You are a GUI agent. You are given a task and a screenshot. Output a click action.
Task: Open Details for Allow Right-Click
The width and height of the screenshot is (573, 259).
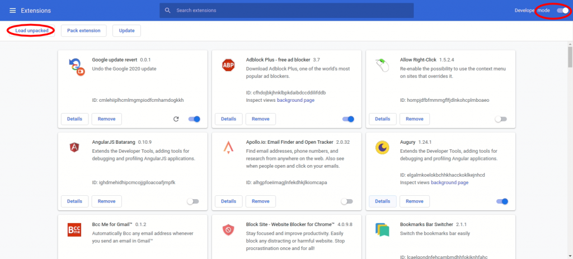click(383, 119)
